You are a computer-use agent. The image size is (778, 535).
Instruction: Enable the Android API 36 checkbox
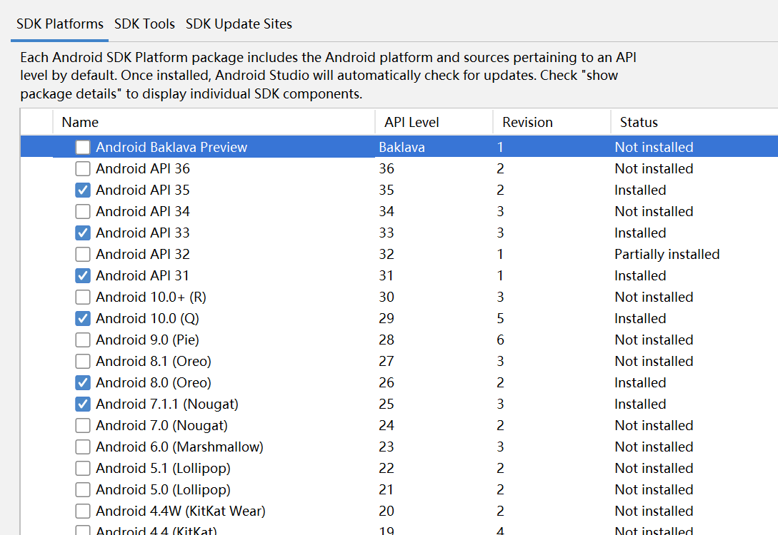click(83, 168)
